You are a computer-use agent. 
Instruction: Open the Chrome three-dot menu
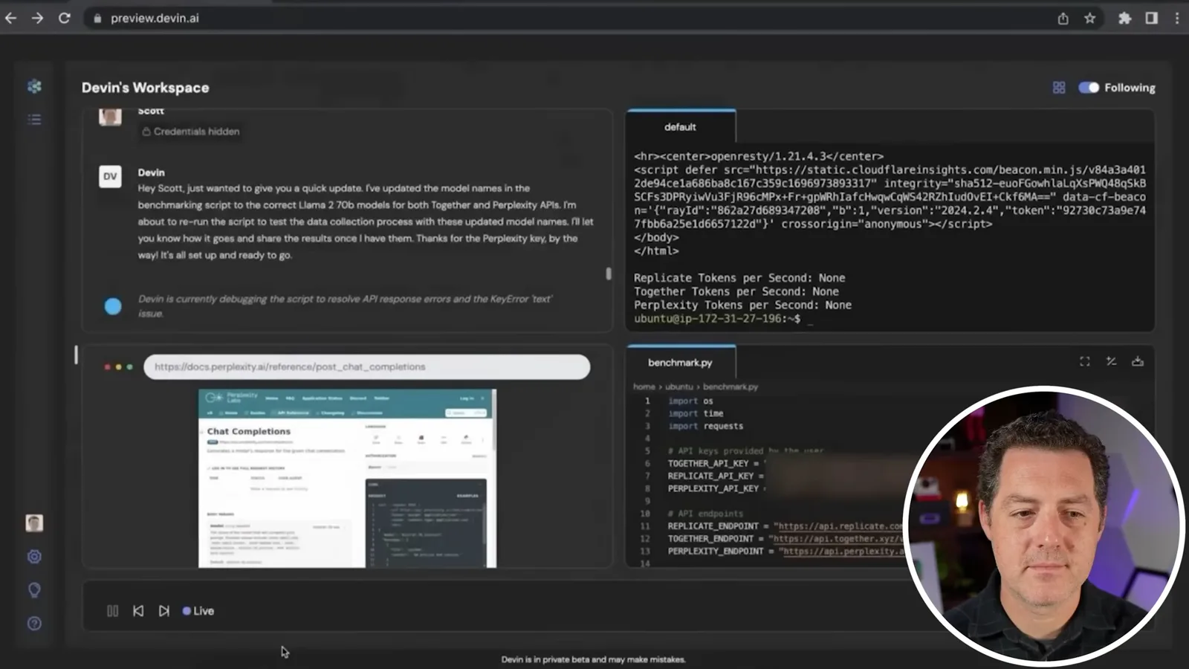(x=1177, y=19)
